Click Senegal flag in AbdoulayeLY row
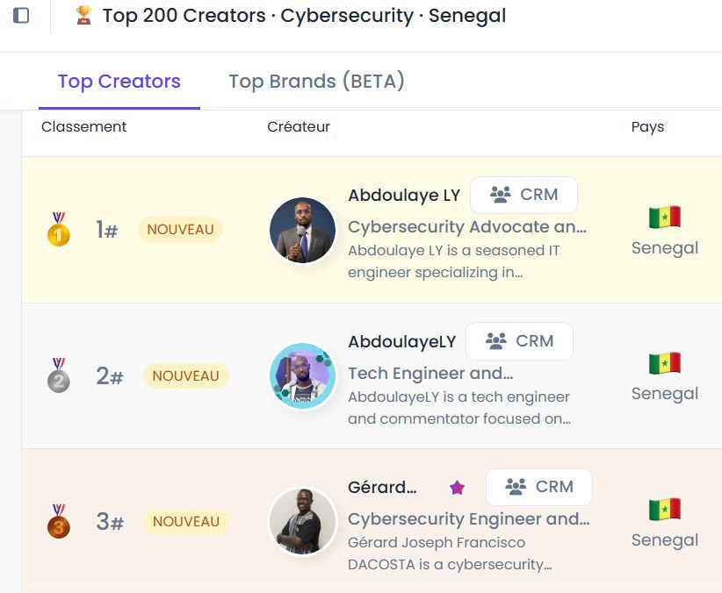Screen dimensions: 722x593 click(664, 363)
